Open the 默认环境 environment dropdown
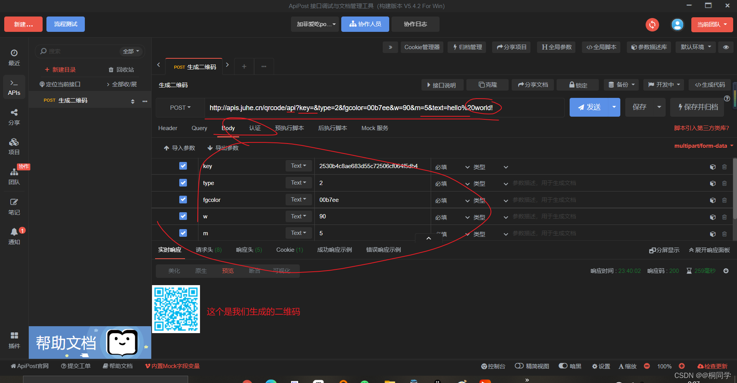The height and width of the screenshot is (383, 737). (696, 47)
